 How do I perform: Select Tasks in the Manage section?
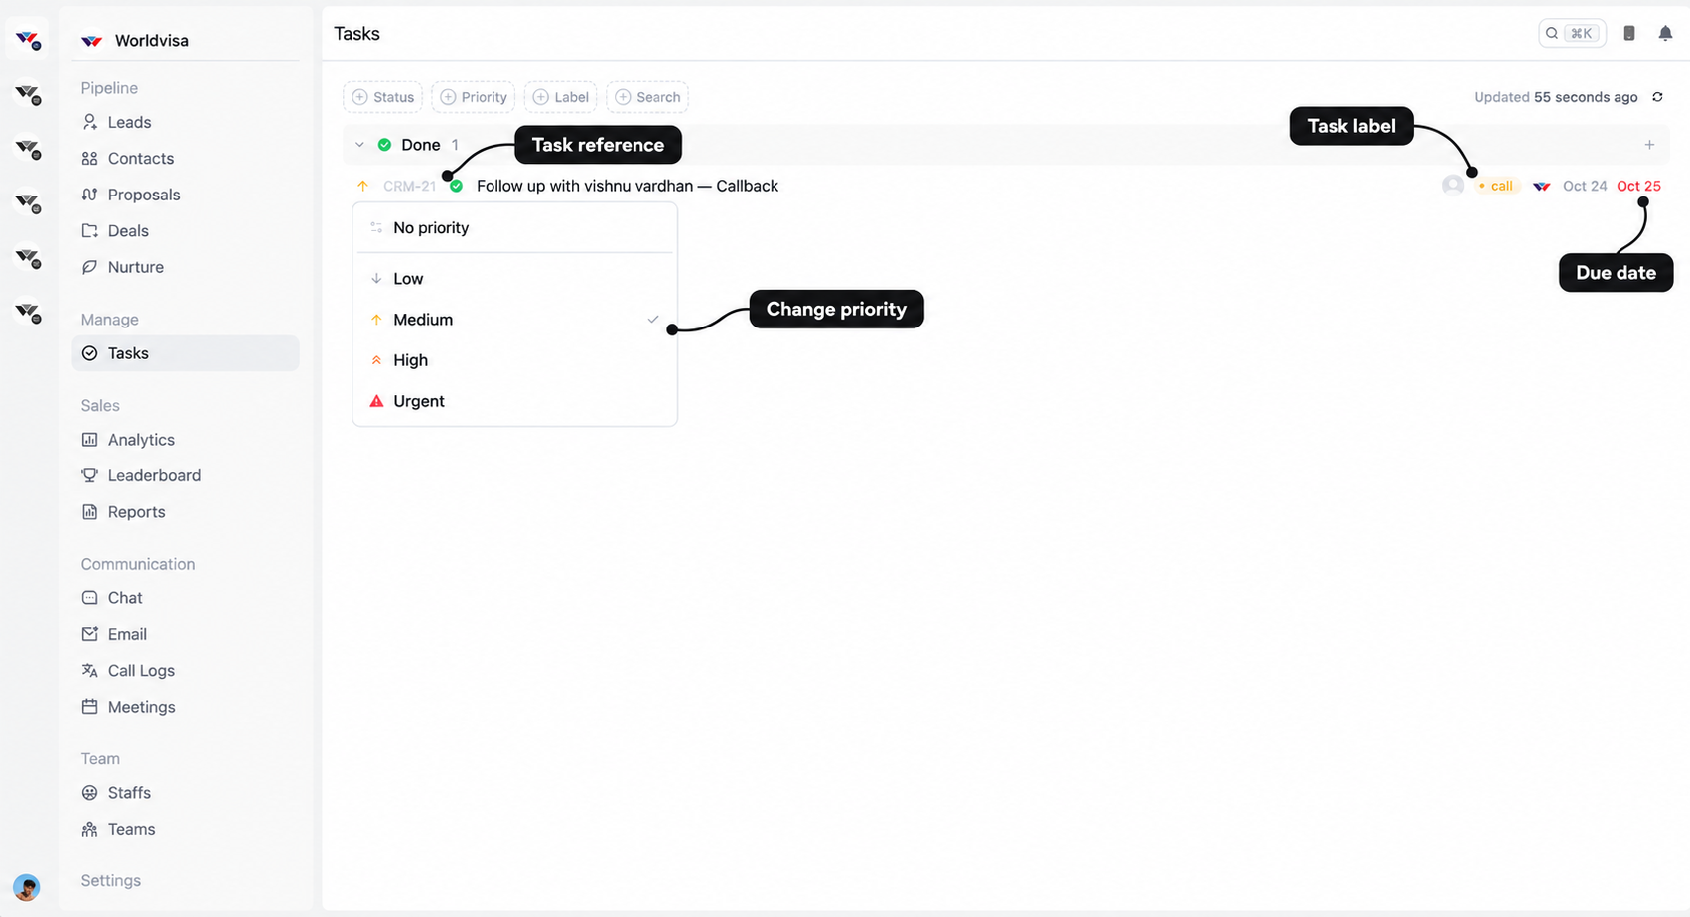(x=186, y=353)
